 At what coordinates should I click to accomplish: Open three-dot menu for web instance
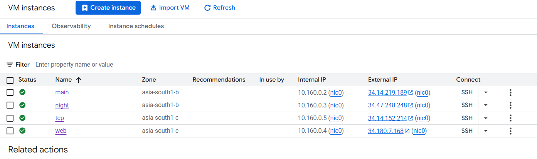tap(510, 131)
